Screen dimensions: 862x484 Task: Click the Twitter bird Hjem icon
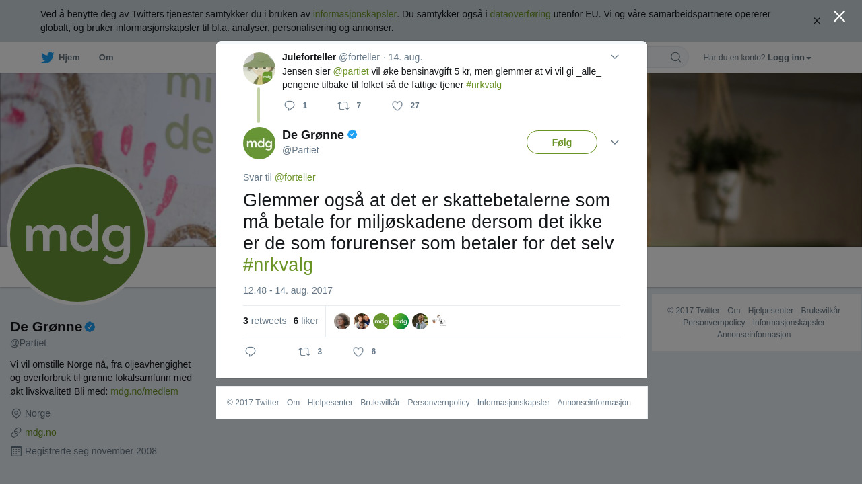click(47, 58)
